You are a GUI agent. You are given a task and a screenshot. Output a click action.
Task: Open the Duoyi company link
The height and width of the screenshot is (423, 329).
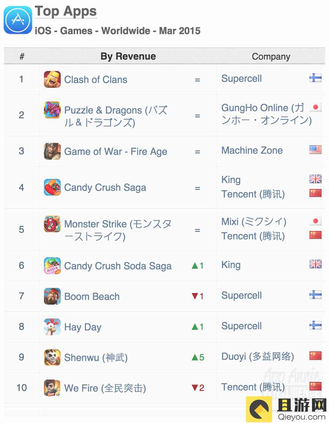pyautogui.click(x=258, y=356)
